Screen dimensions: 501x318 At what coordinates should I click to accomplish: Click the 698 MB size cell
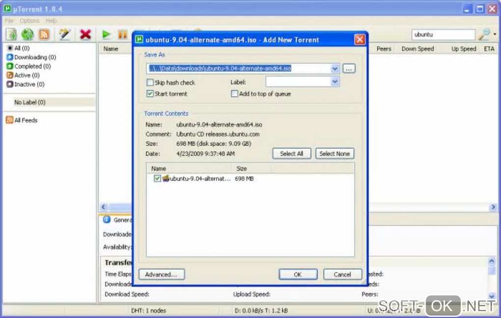pyautogui.click(x=244, y=179)
